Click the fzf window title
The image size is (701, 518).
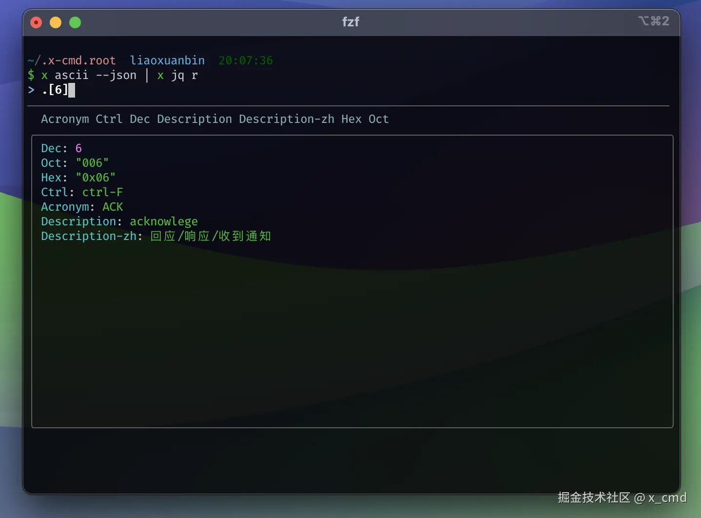point(350,22)
